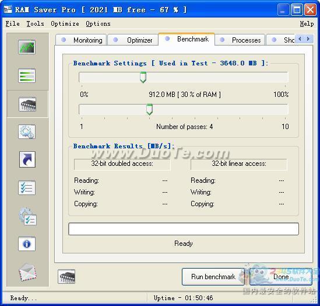The width and height of the screenshot is (320, 306).
Task: Switch to the partially visible Sho... tab
Action: 280,40
